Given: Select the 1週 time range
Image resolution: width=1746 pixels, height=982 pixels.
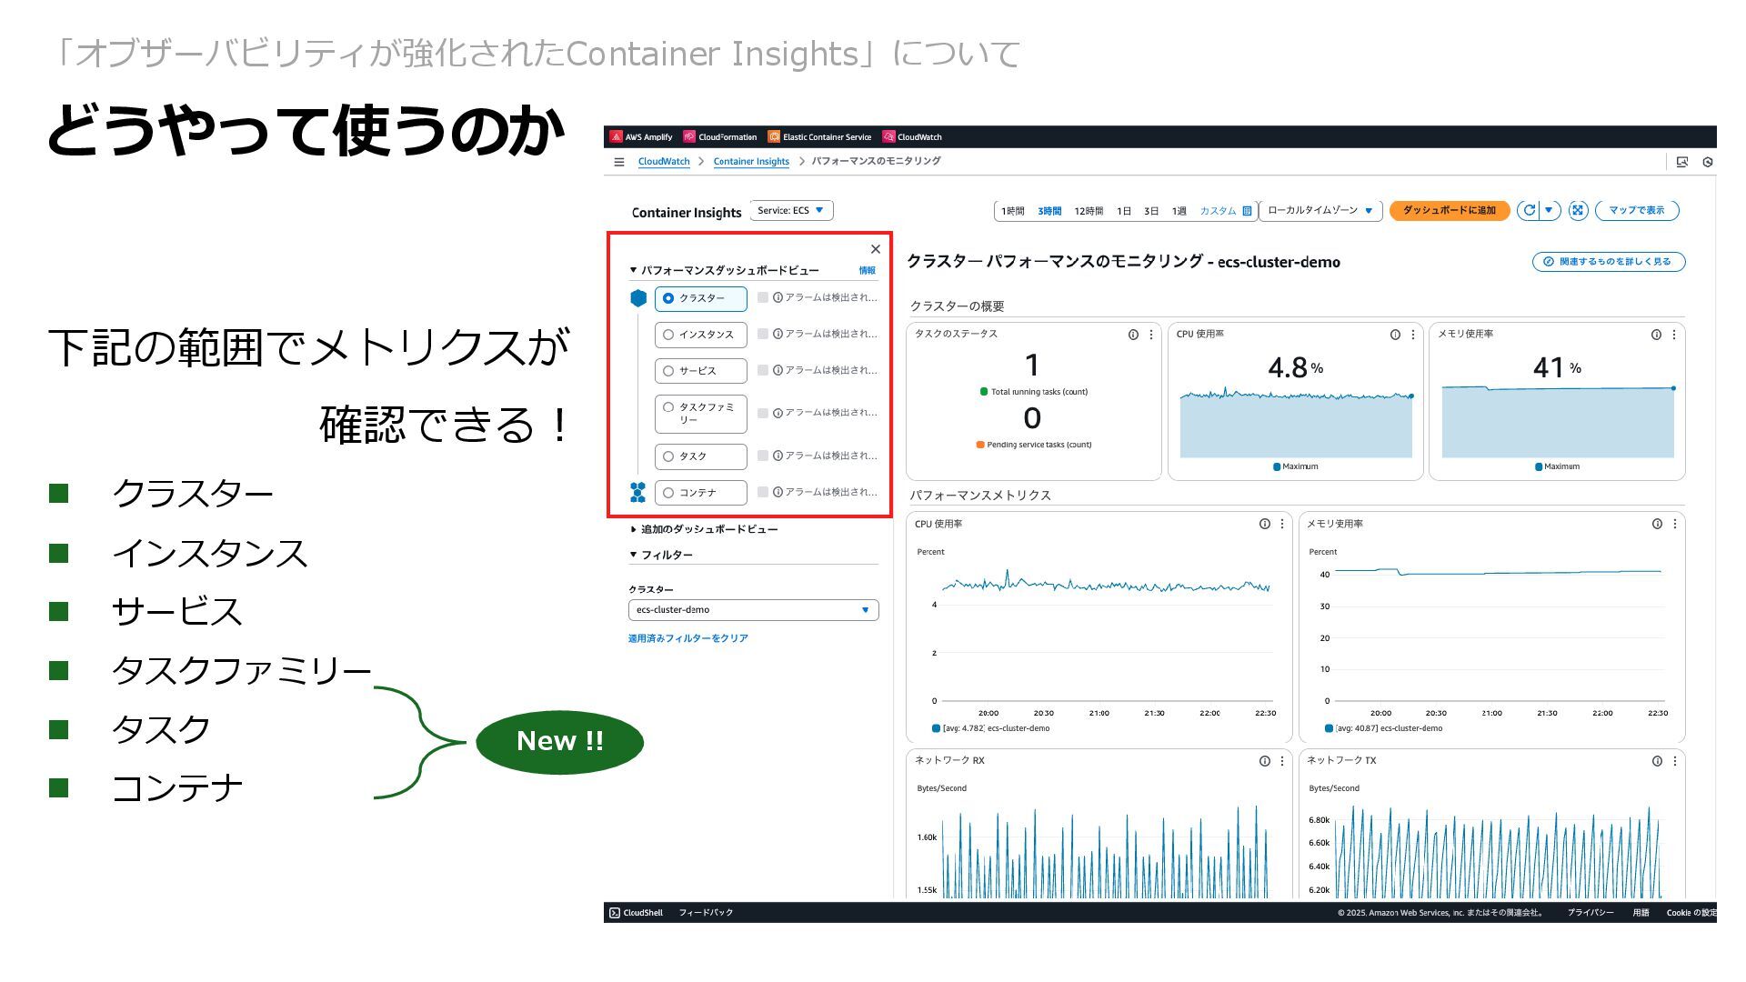Looking at the screenshot, I should [1179, 211].
